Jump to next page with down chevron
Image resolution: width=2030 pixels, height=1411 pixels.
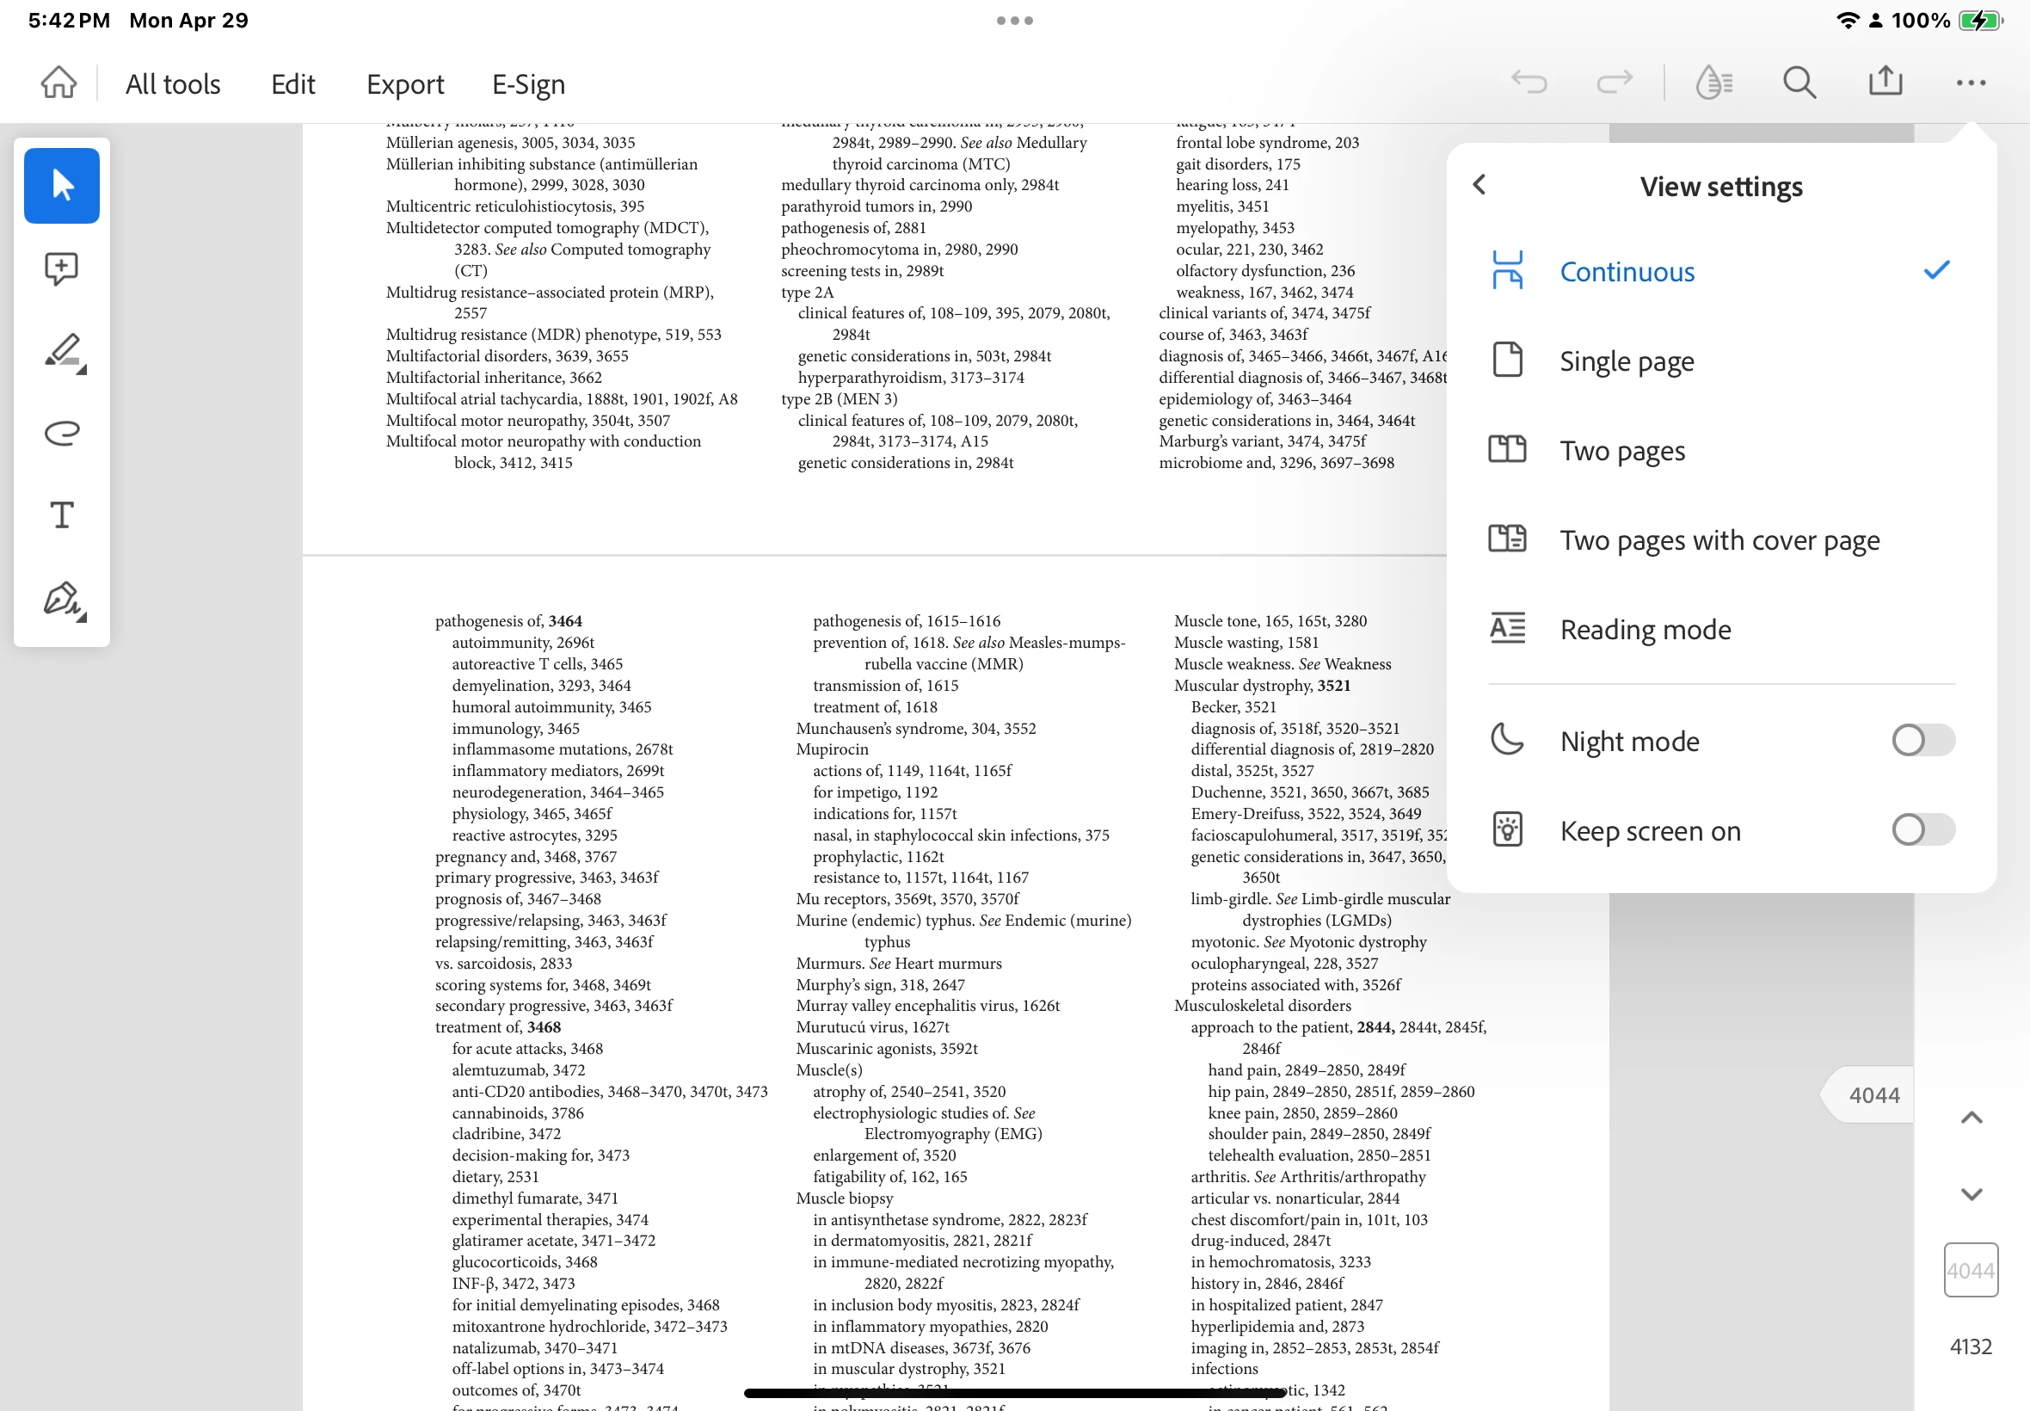(1971, 1194)
